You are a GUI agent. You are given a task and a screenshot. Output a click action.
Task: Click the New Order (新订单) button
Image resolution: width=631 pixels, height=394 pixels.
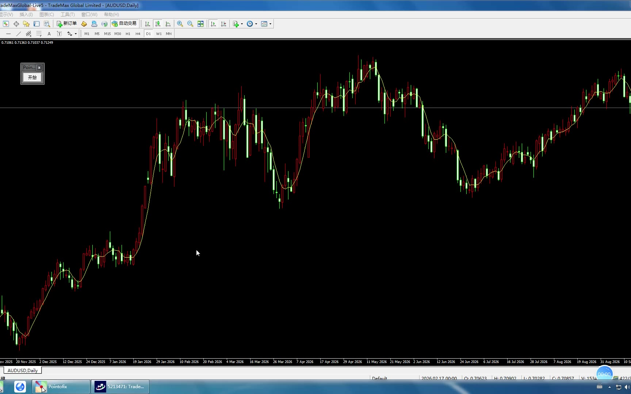pyautogui.click(x=66, y=24)
